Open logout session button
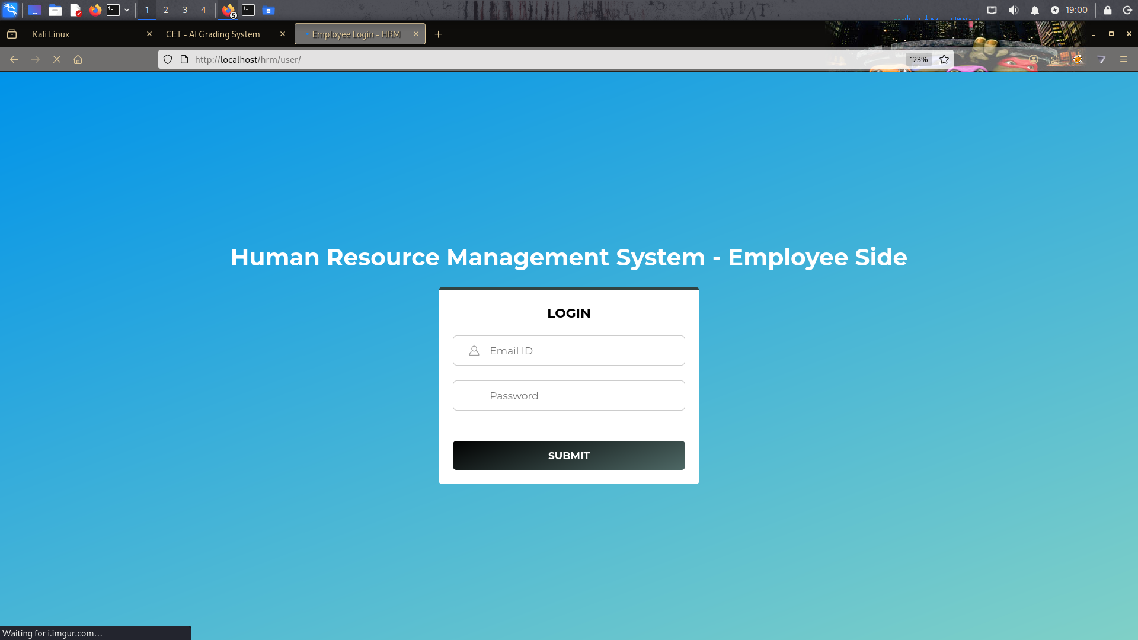Image resolution: width=1138 pixels, height=640 pixels. pyautogui.click(x=1127, y=10)
